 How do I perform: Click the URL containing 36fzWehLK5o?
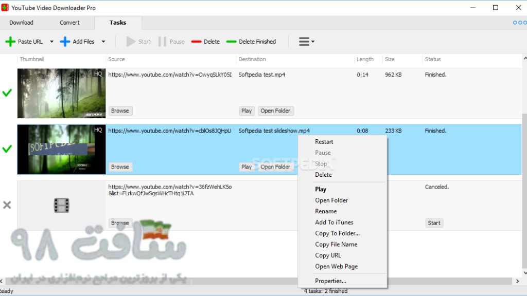tap(170, 190)
